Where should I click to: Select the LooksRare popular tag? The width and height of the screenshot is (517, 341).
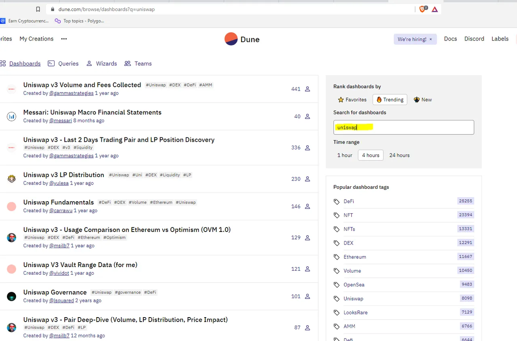pyautogui.click(x=355, y=313)
